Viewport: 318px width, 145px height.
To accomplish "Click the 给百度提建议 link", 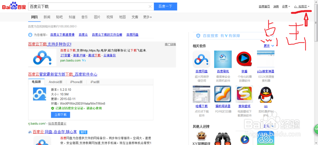I will point(57,123).
